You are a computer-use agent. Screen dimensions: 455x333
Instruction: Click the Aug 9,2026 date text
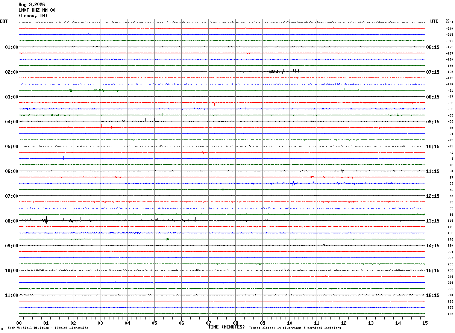click(32, 5)
